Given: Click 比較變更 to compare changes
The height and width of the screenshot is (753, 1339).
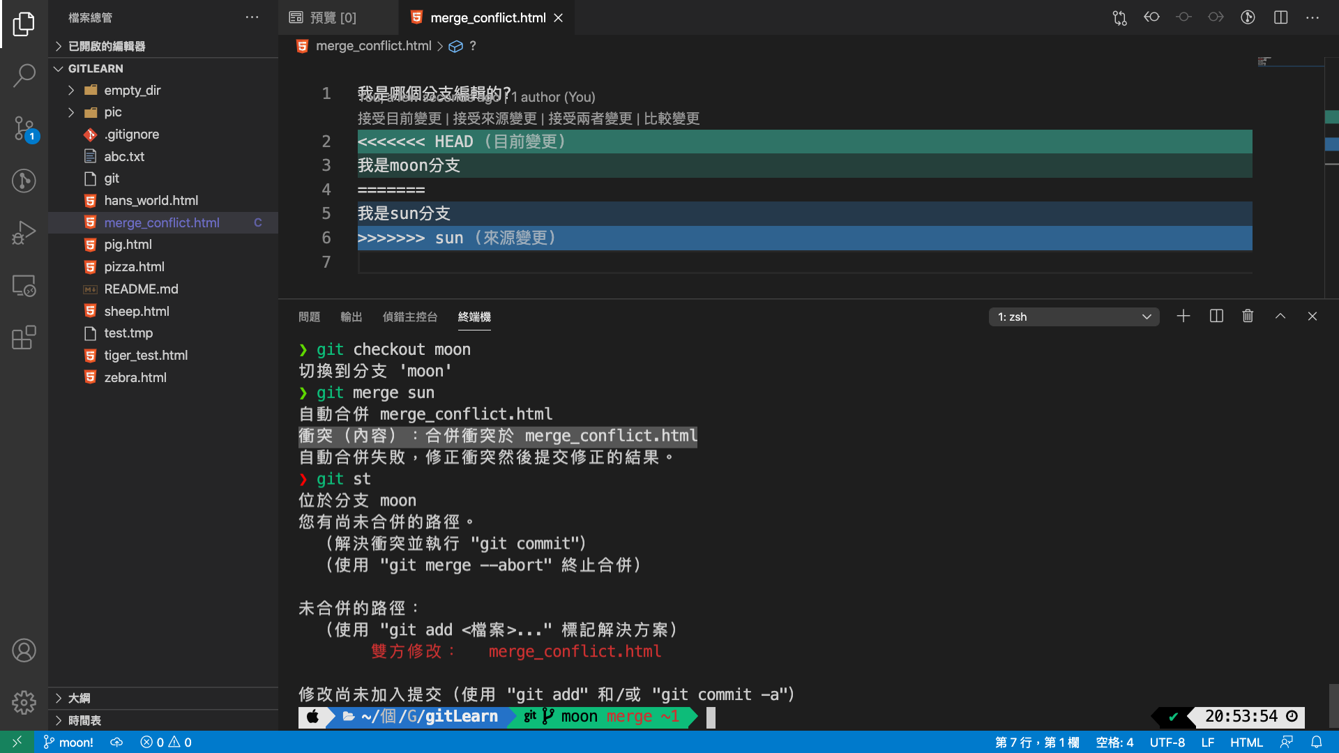Looking at the screenshot, I should 672,119.
